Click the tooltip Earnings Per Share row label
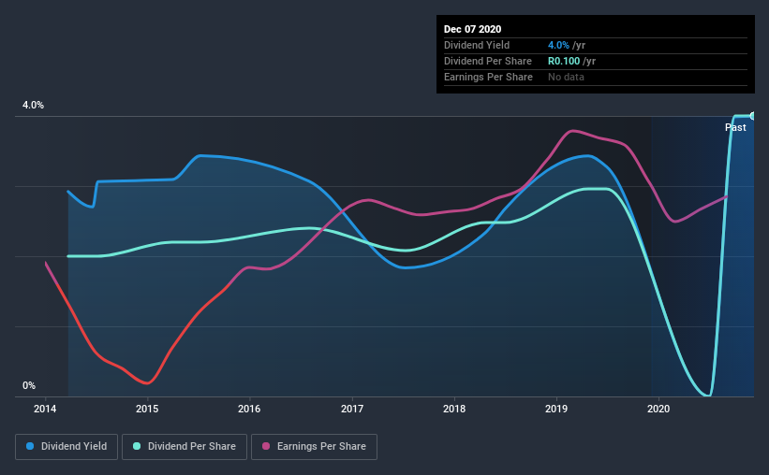 point(488,77)
